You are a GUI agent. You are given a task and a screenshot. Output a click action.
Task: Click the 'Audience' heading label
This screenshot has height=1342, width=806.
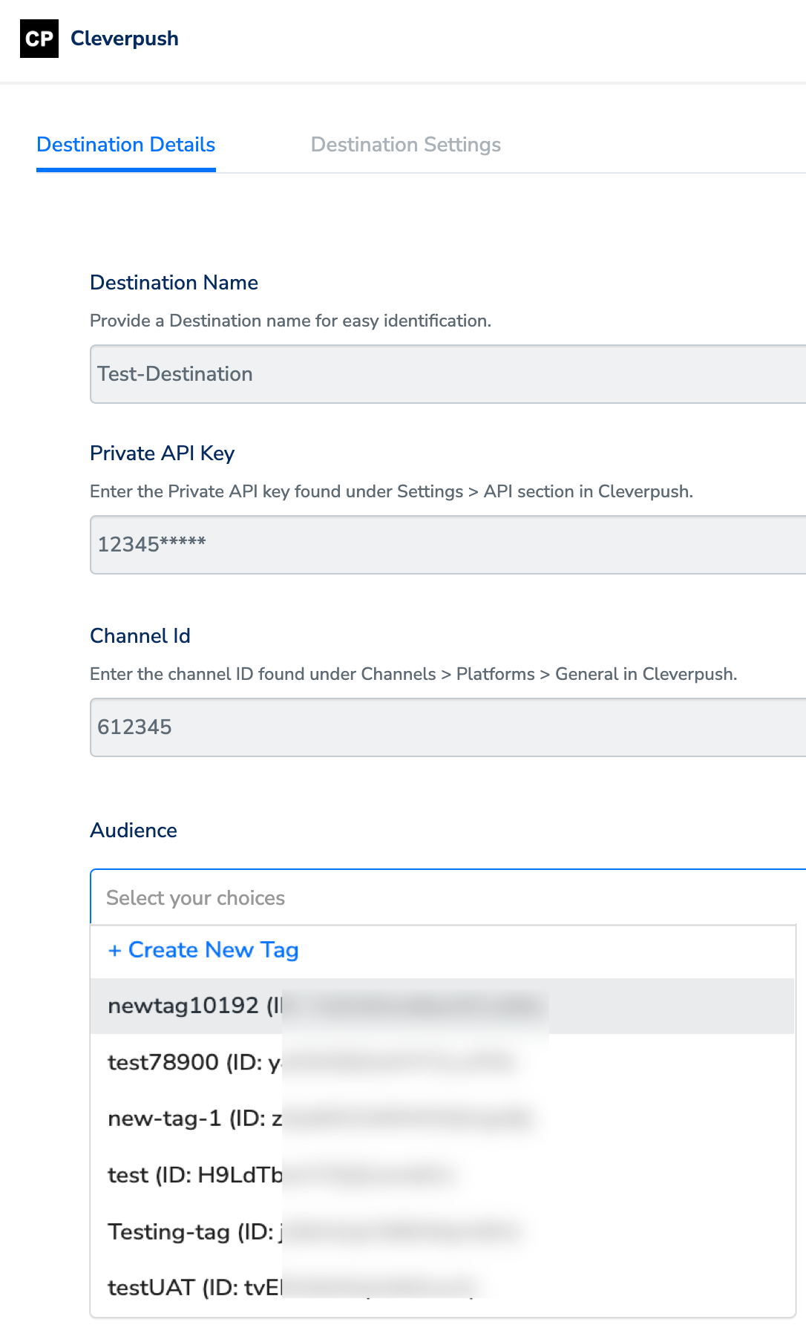tap(134, 831)
